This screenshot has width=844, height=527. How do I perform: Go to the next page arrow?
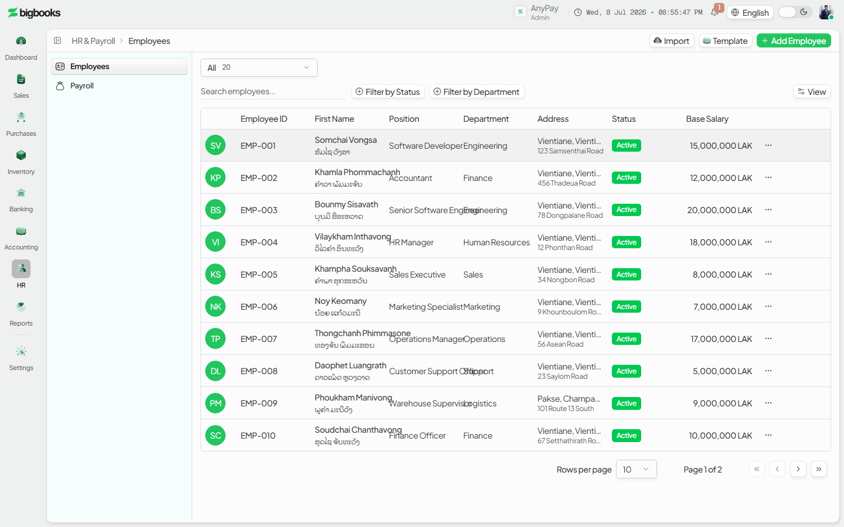click(798, 469)
